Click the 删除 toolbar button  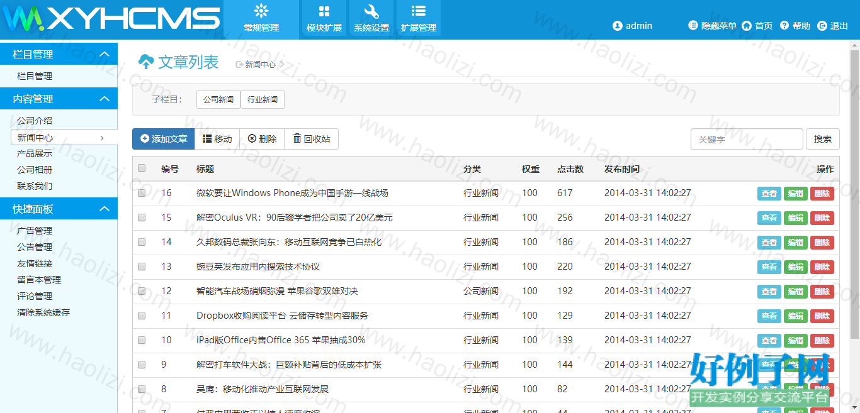coord(263,139)
